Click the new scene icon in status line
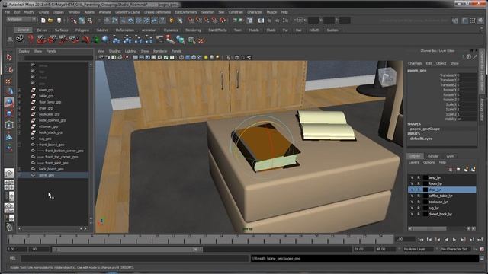The image size is (488, 274). (x=43, y=21)
